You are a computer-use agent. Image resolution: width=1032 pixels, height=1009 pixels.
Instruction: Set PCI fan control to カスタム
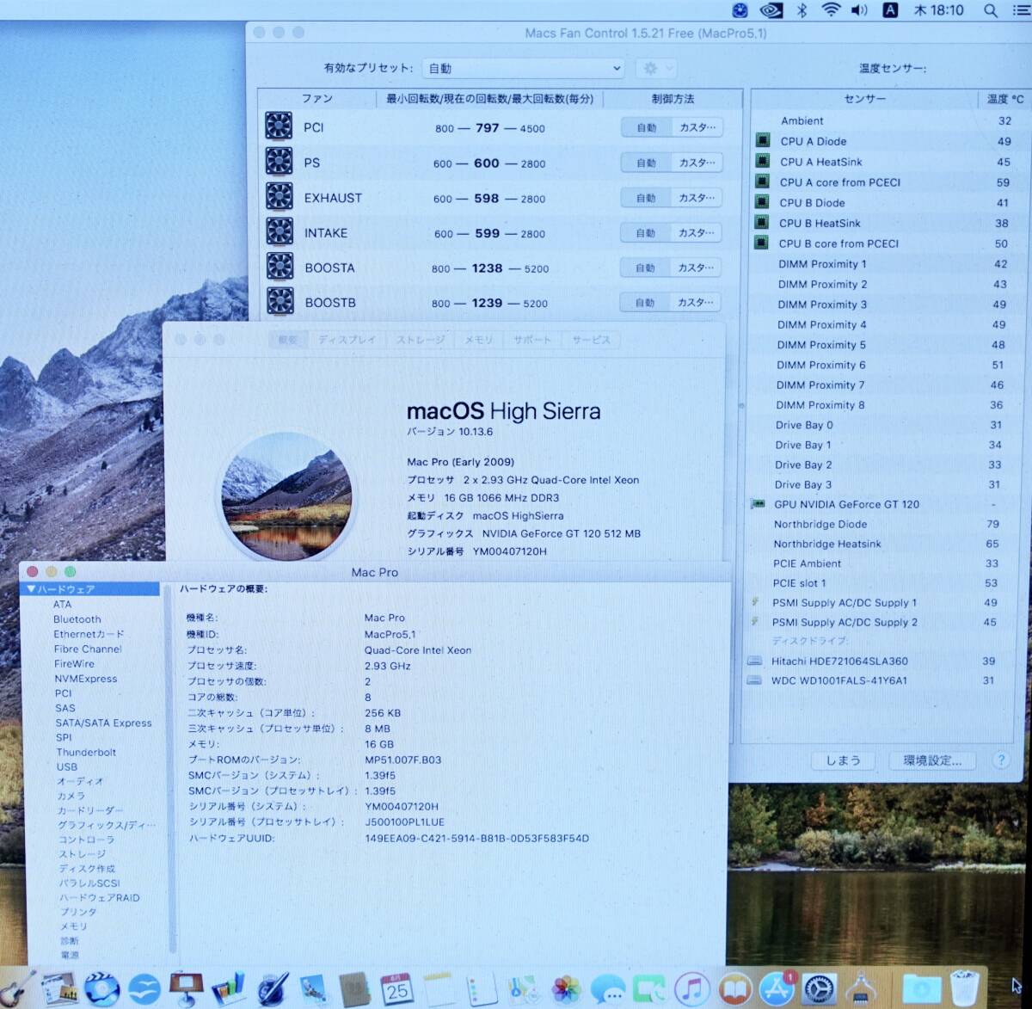697,127
